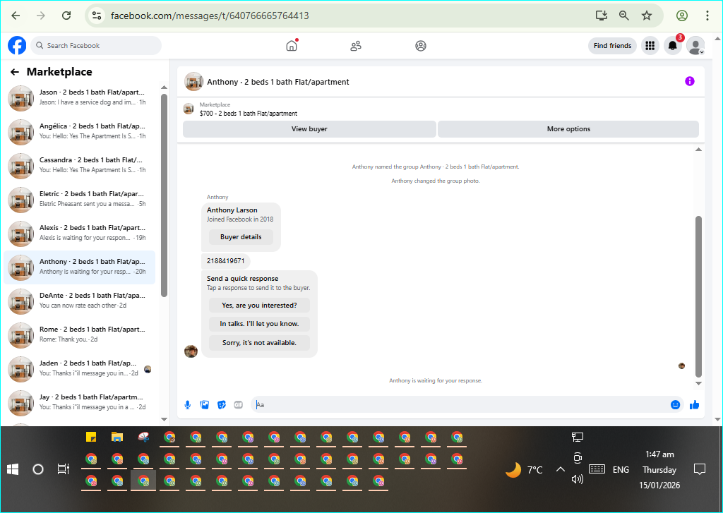Open Task View on the taskbar
723x513 pixels.
coord(63,470)
